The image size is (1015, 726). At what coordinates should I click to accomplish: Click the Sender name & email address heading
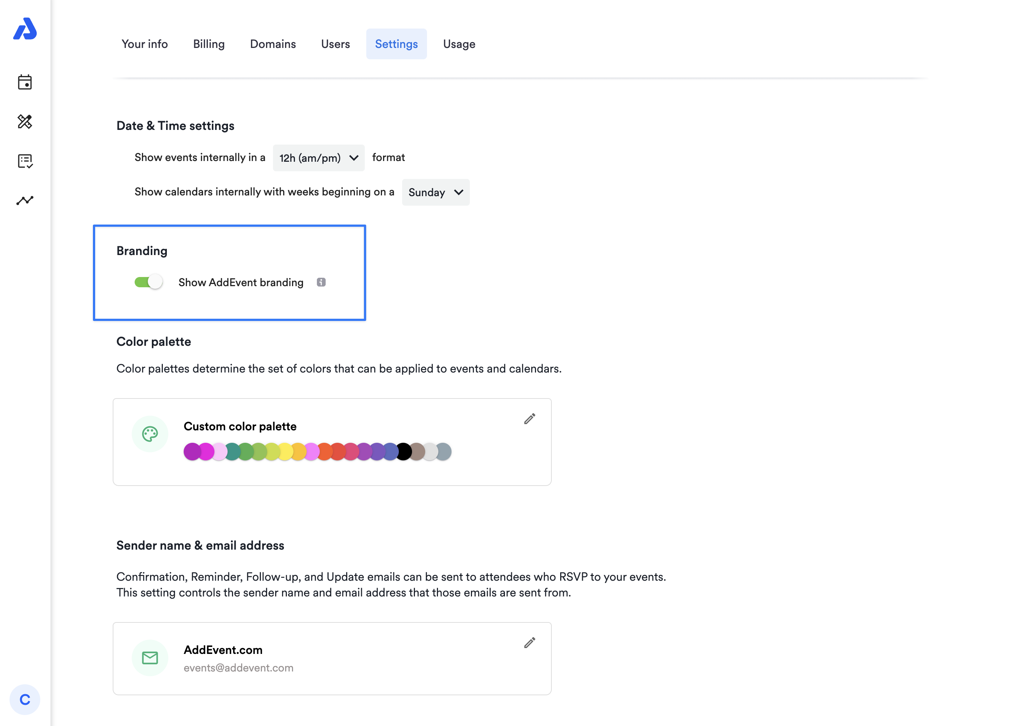200,545
